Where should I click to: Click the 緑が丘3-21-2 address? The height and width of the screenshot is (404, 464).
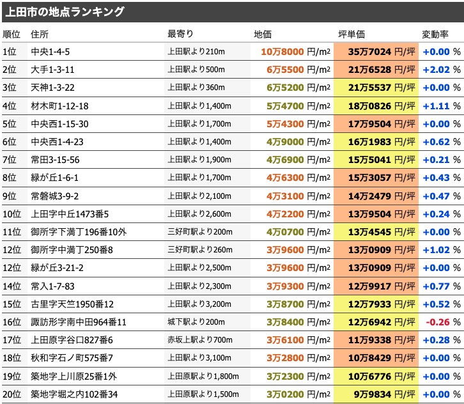point(57,268)
